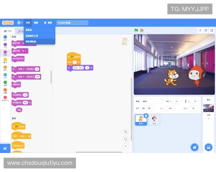The height and width of the screenshot is (172, 216).
Task: Click the value 100 in set effect block
Action: [x=37, y=77]
